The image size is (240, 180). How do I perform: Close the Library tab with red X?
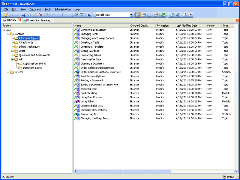tap(19, 20)
